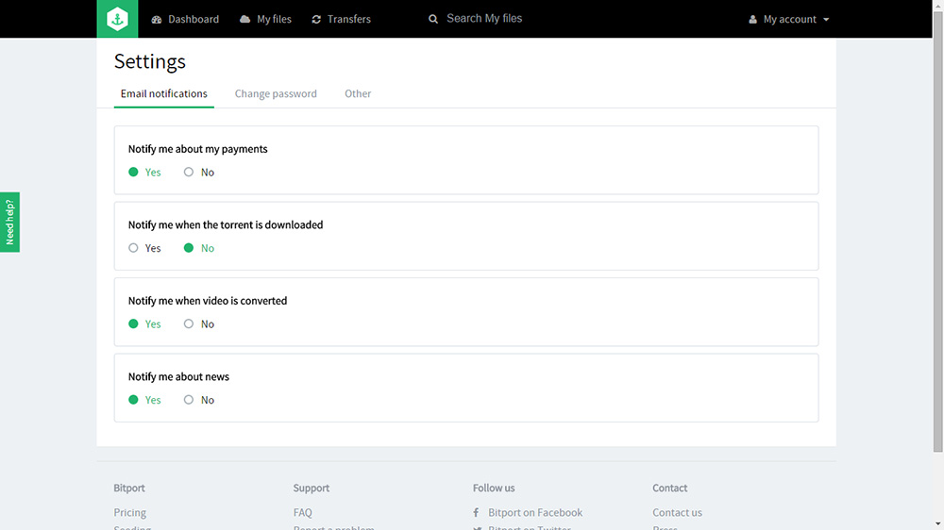The image size is (944, 530).
Task: Open the Contact us link
Action: 677,513
